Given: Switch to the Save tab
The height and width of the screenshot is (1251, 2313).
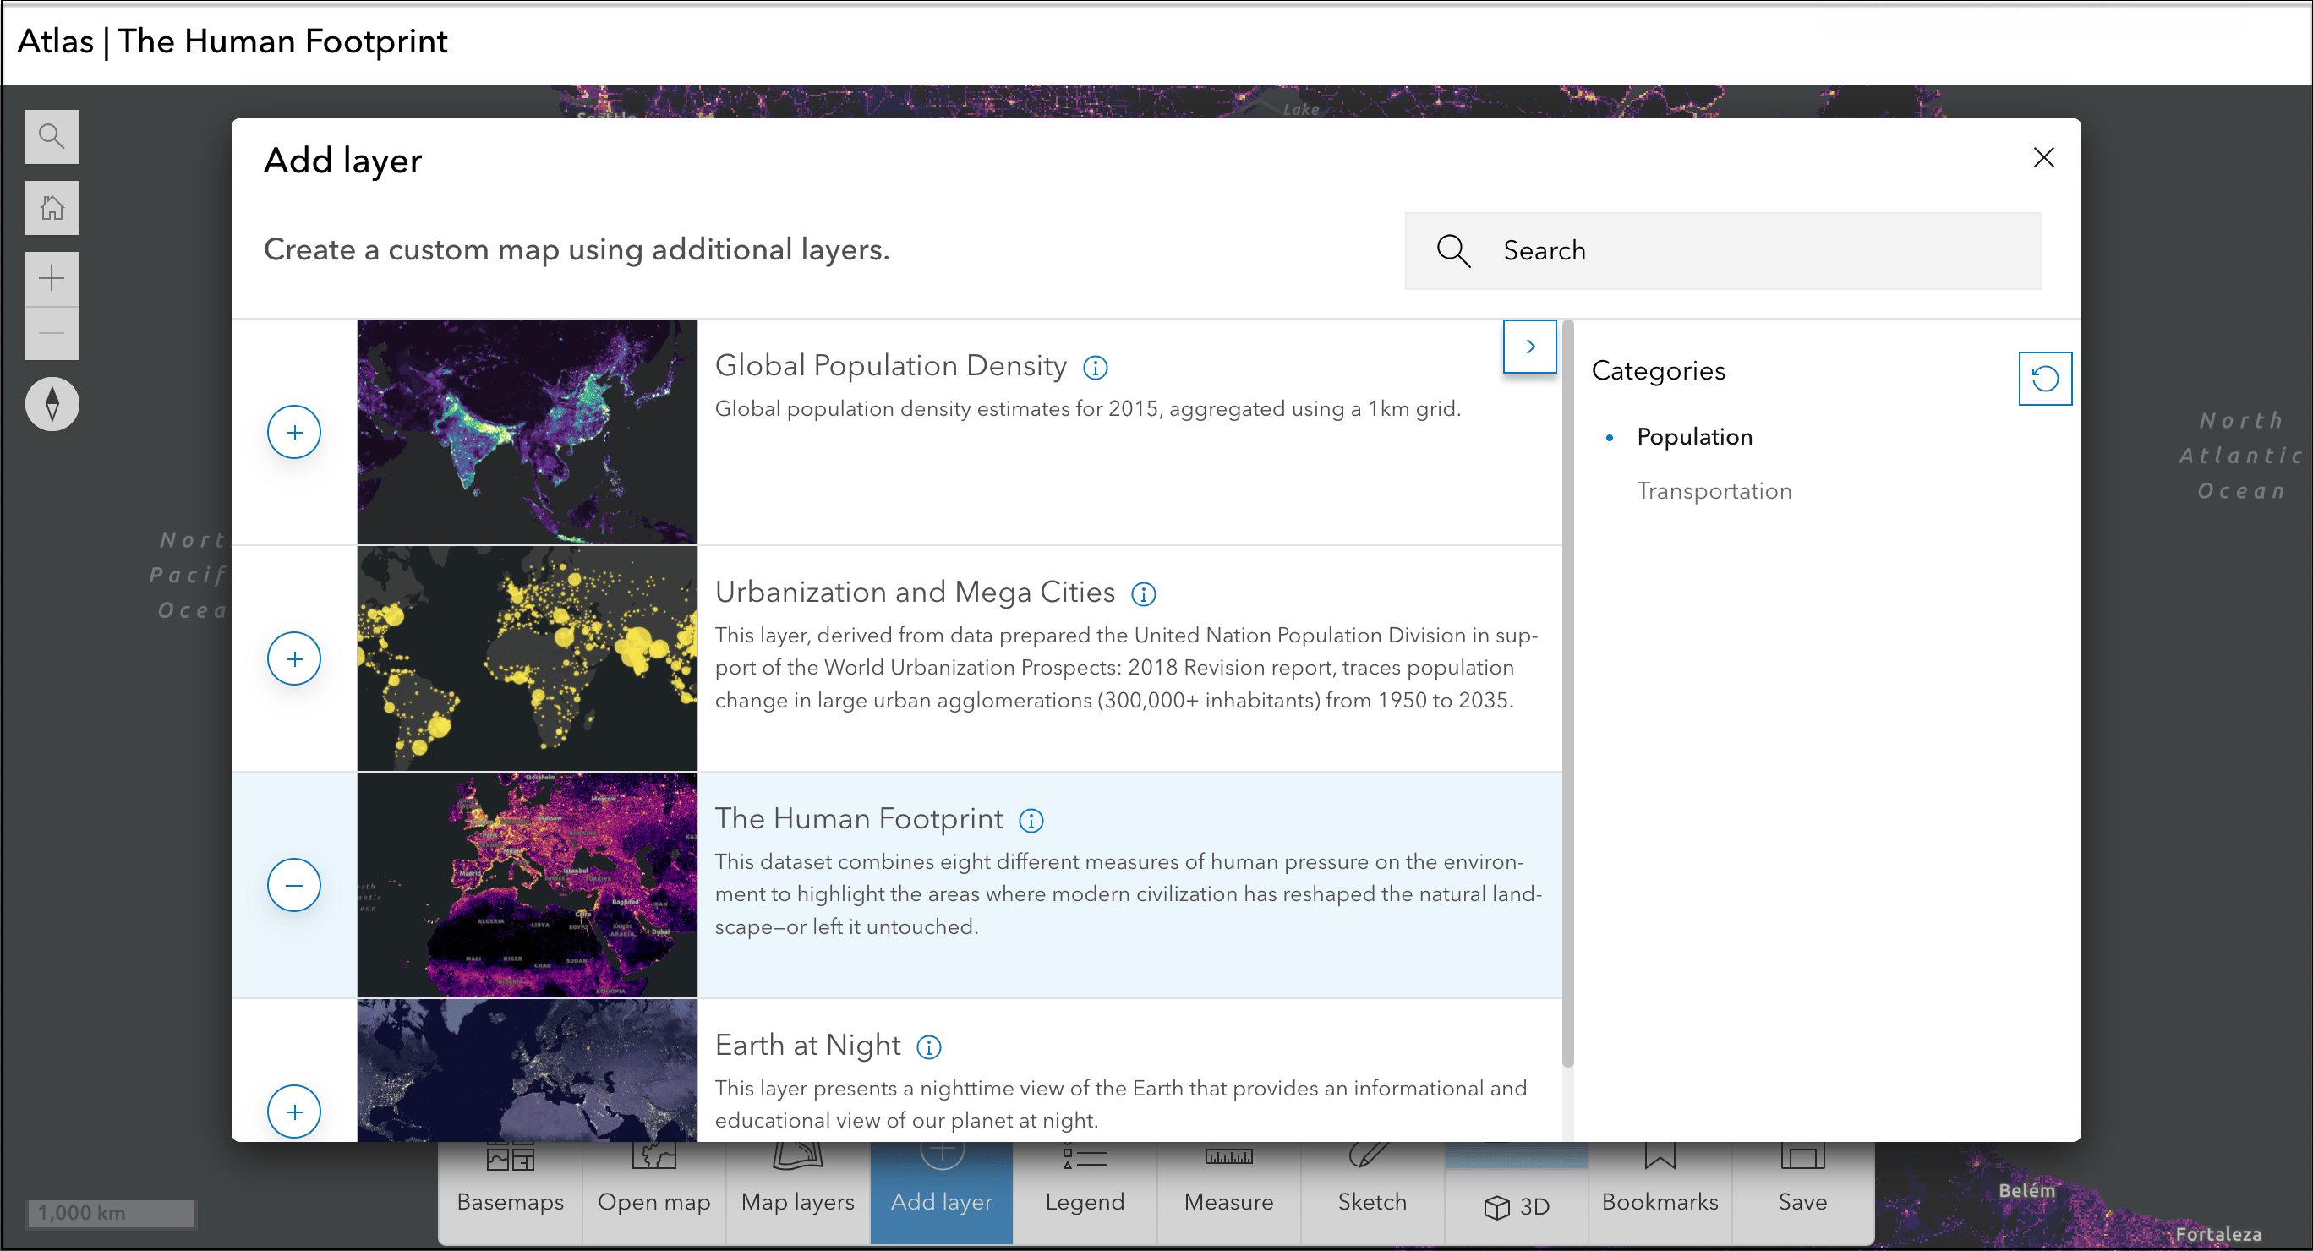Looking at the screenshot, I should pos(1802,1185).
